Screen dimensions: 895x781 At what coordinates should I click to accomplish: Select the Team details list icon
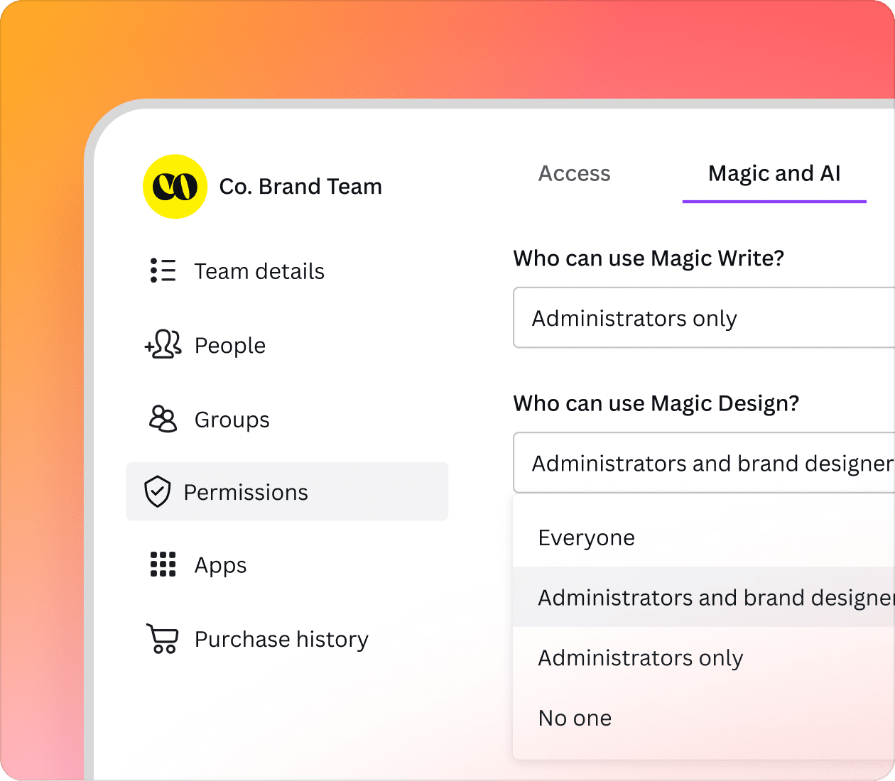[163, 270]
